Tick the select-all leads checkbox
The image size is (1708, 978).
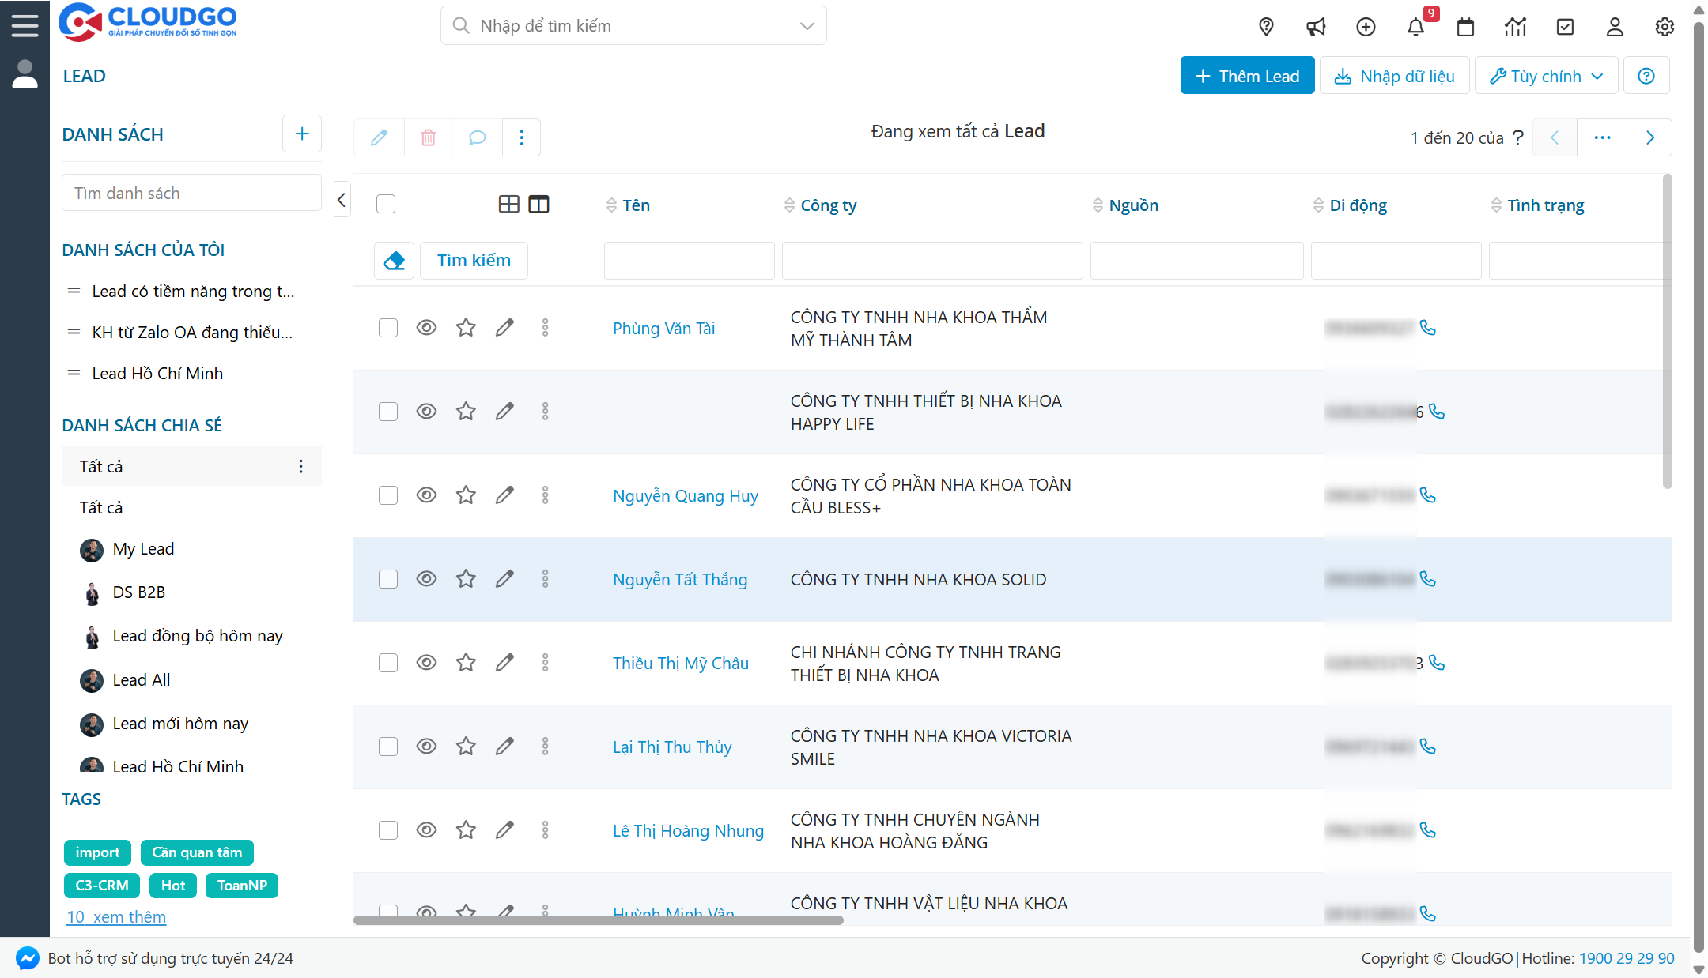click(386, 205)
